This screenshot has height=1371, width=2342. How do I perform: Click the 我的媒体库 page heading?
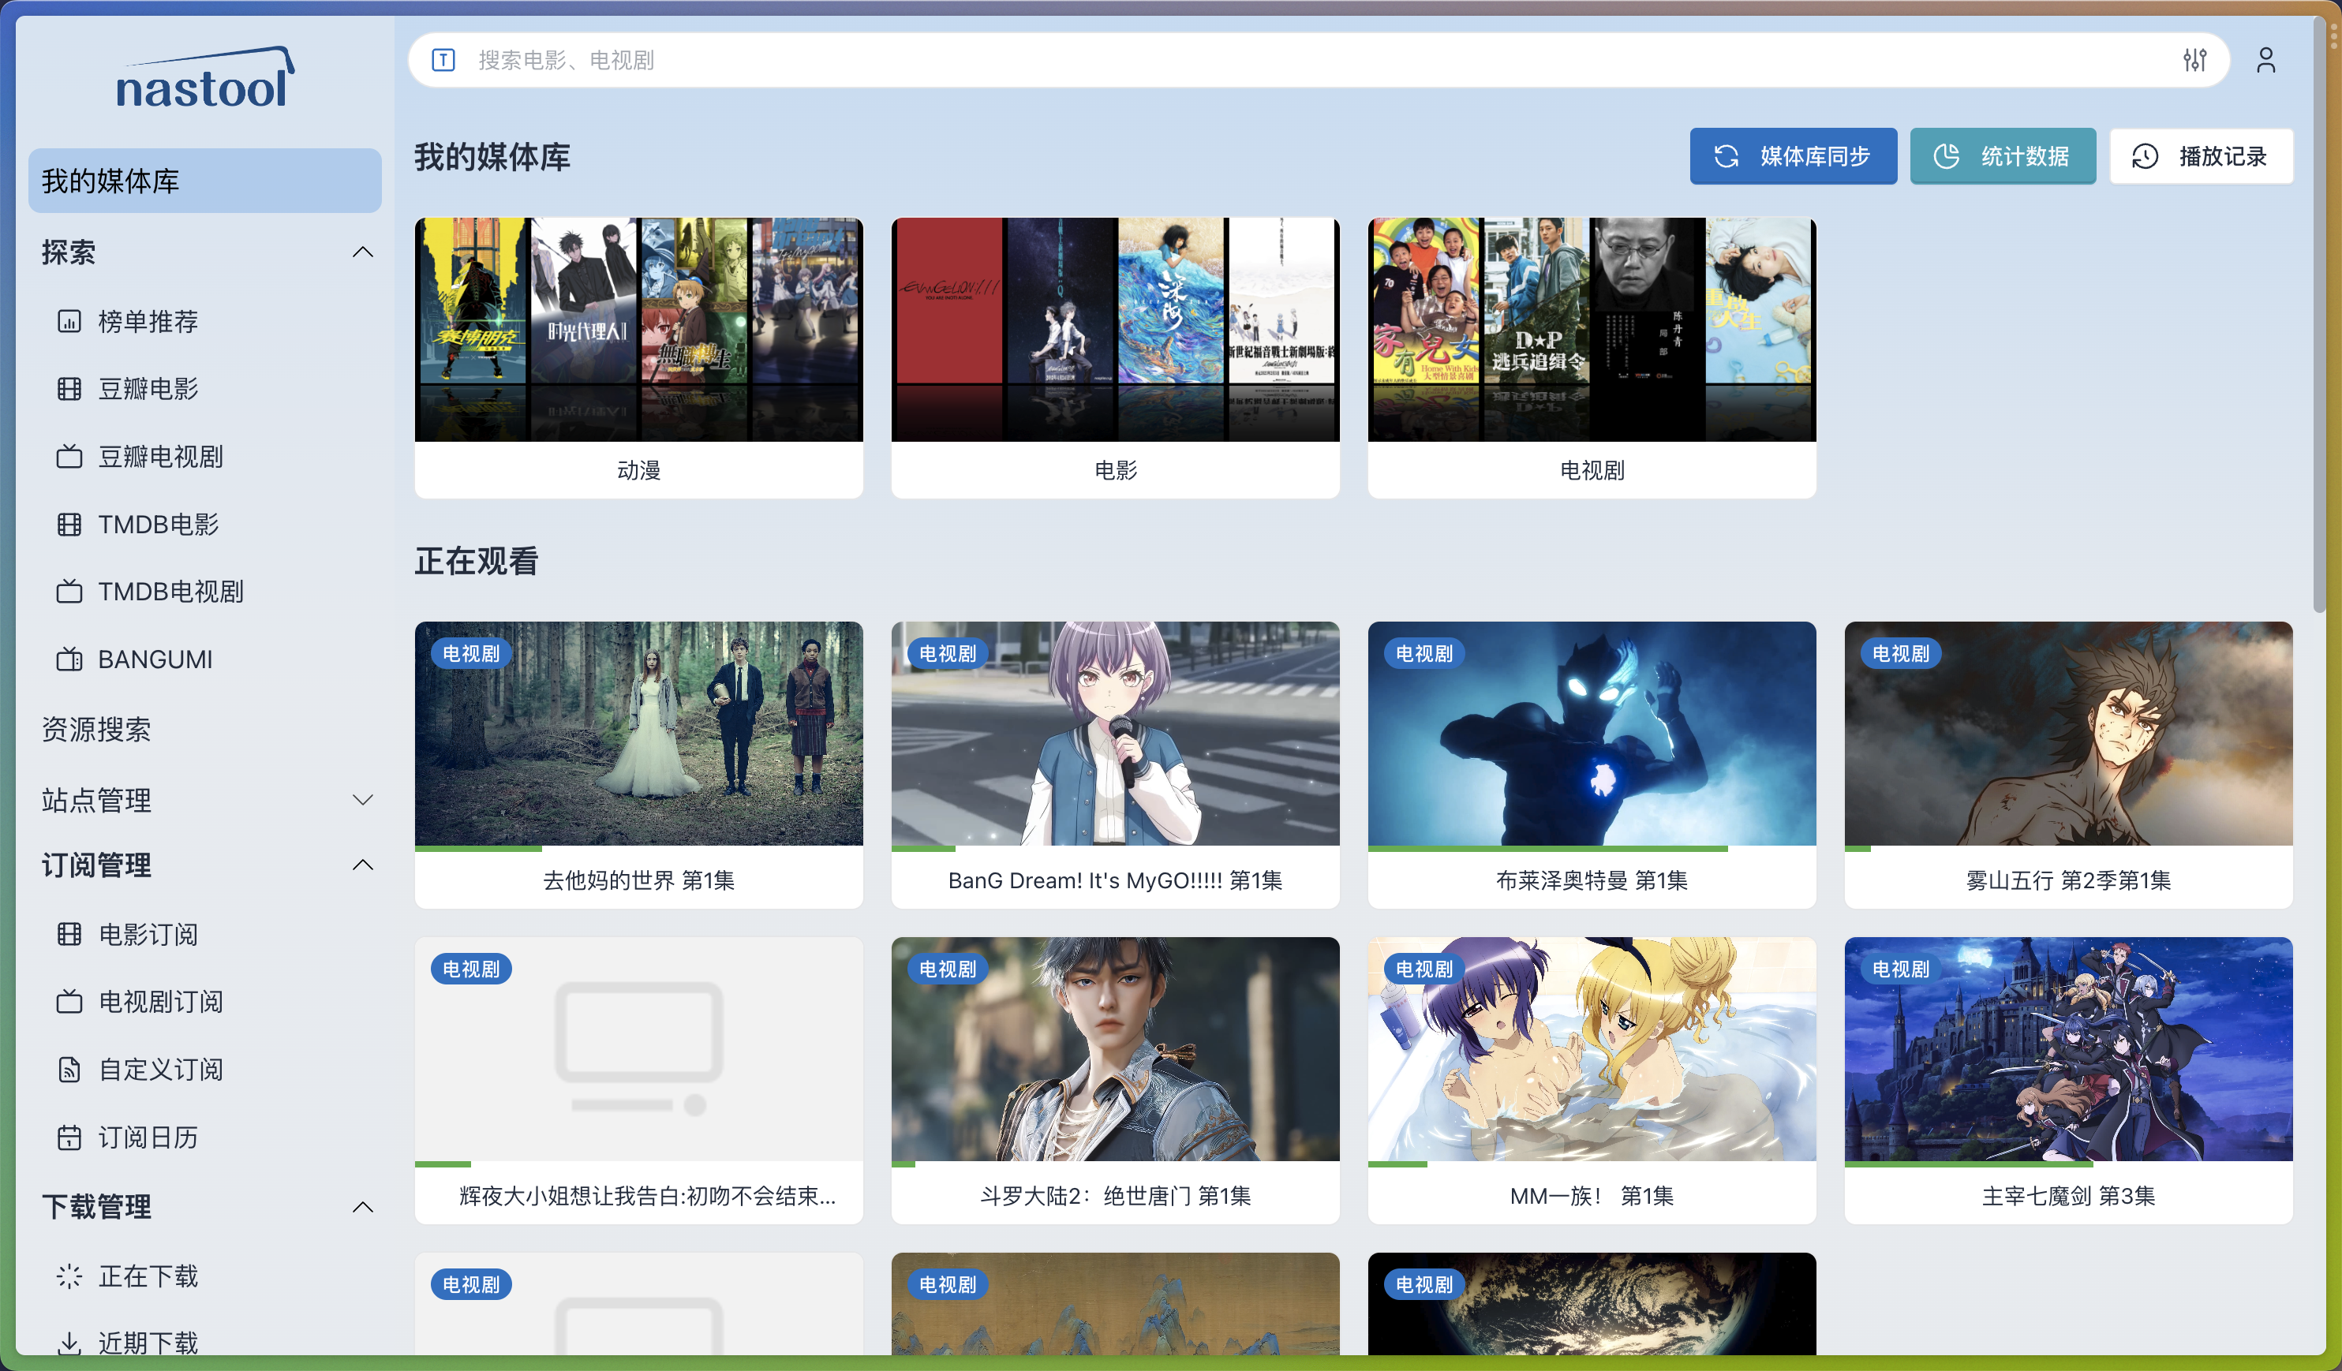(x=492, y=156)
